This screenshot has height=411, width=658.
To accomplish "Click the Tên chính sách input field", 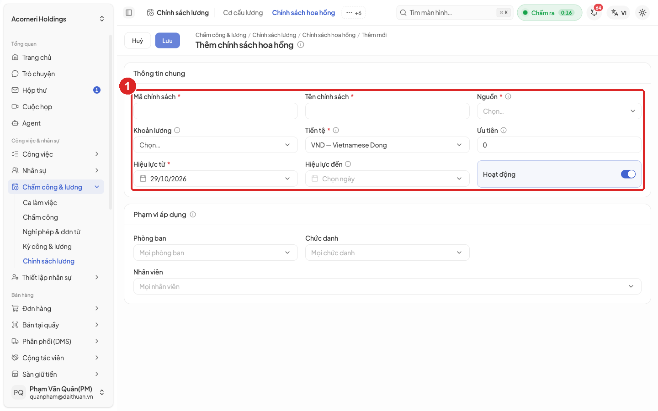I will point(387,111).
